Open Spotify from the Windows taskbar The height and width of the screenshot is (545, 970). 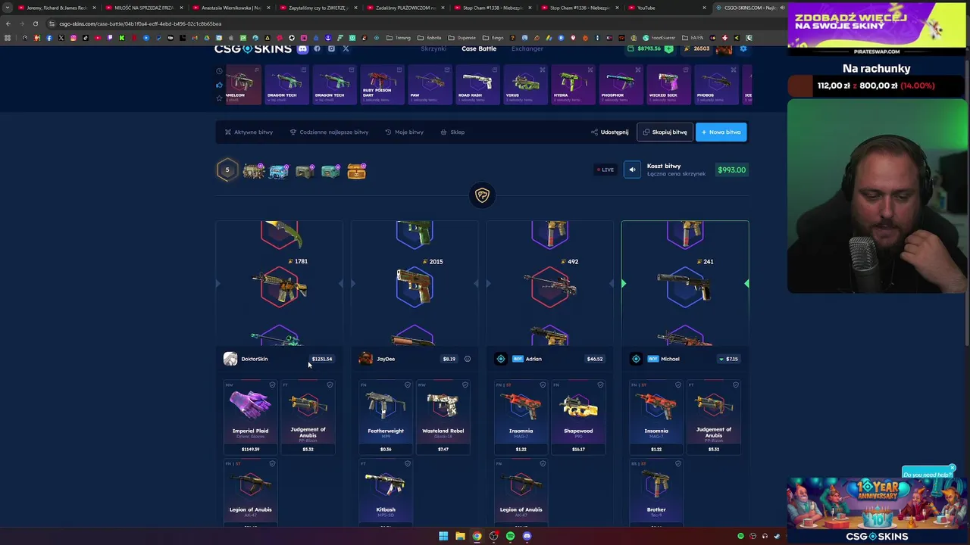click(x=510, y=536)
